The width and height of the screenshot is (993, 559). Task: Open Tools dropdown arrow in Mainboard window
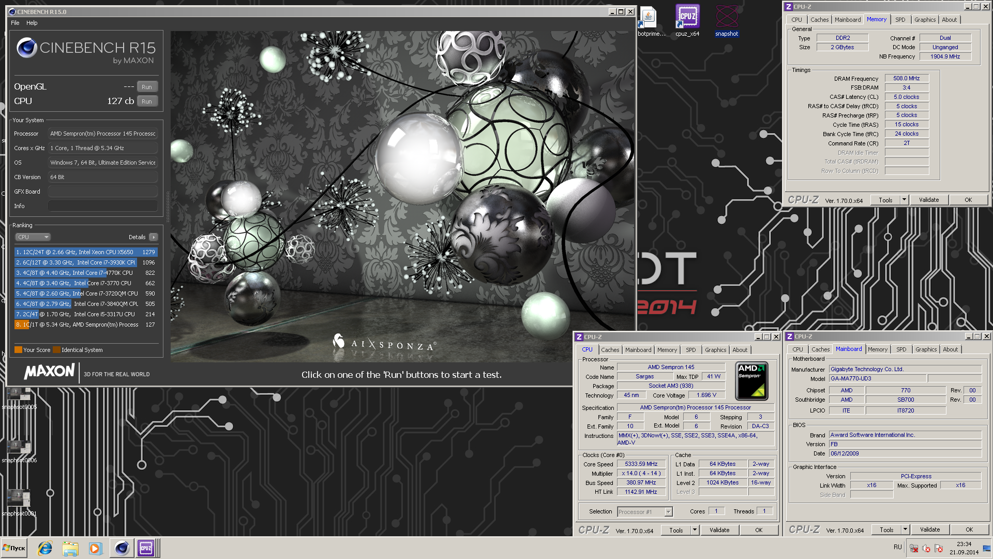[905, 529]
